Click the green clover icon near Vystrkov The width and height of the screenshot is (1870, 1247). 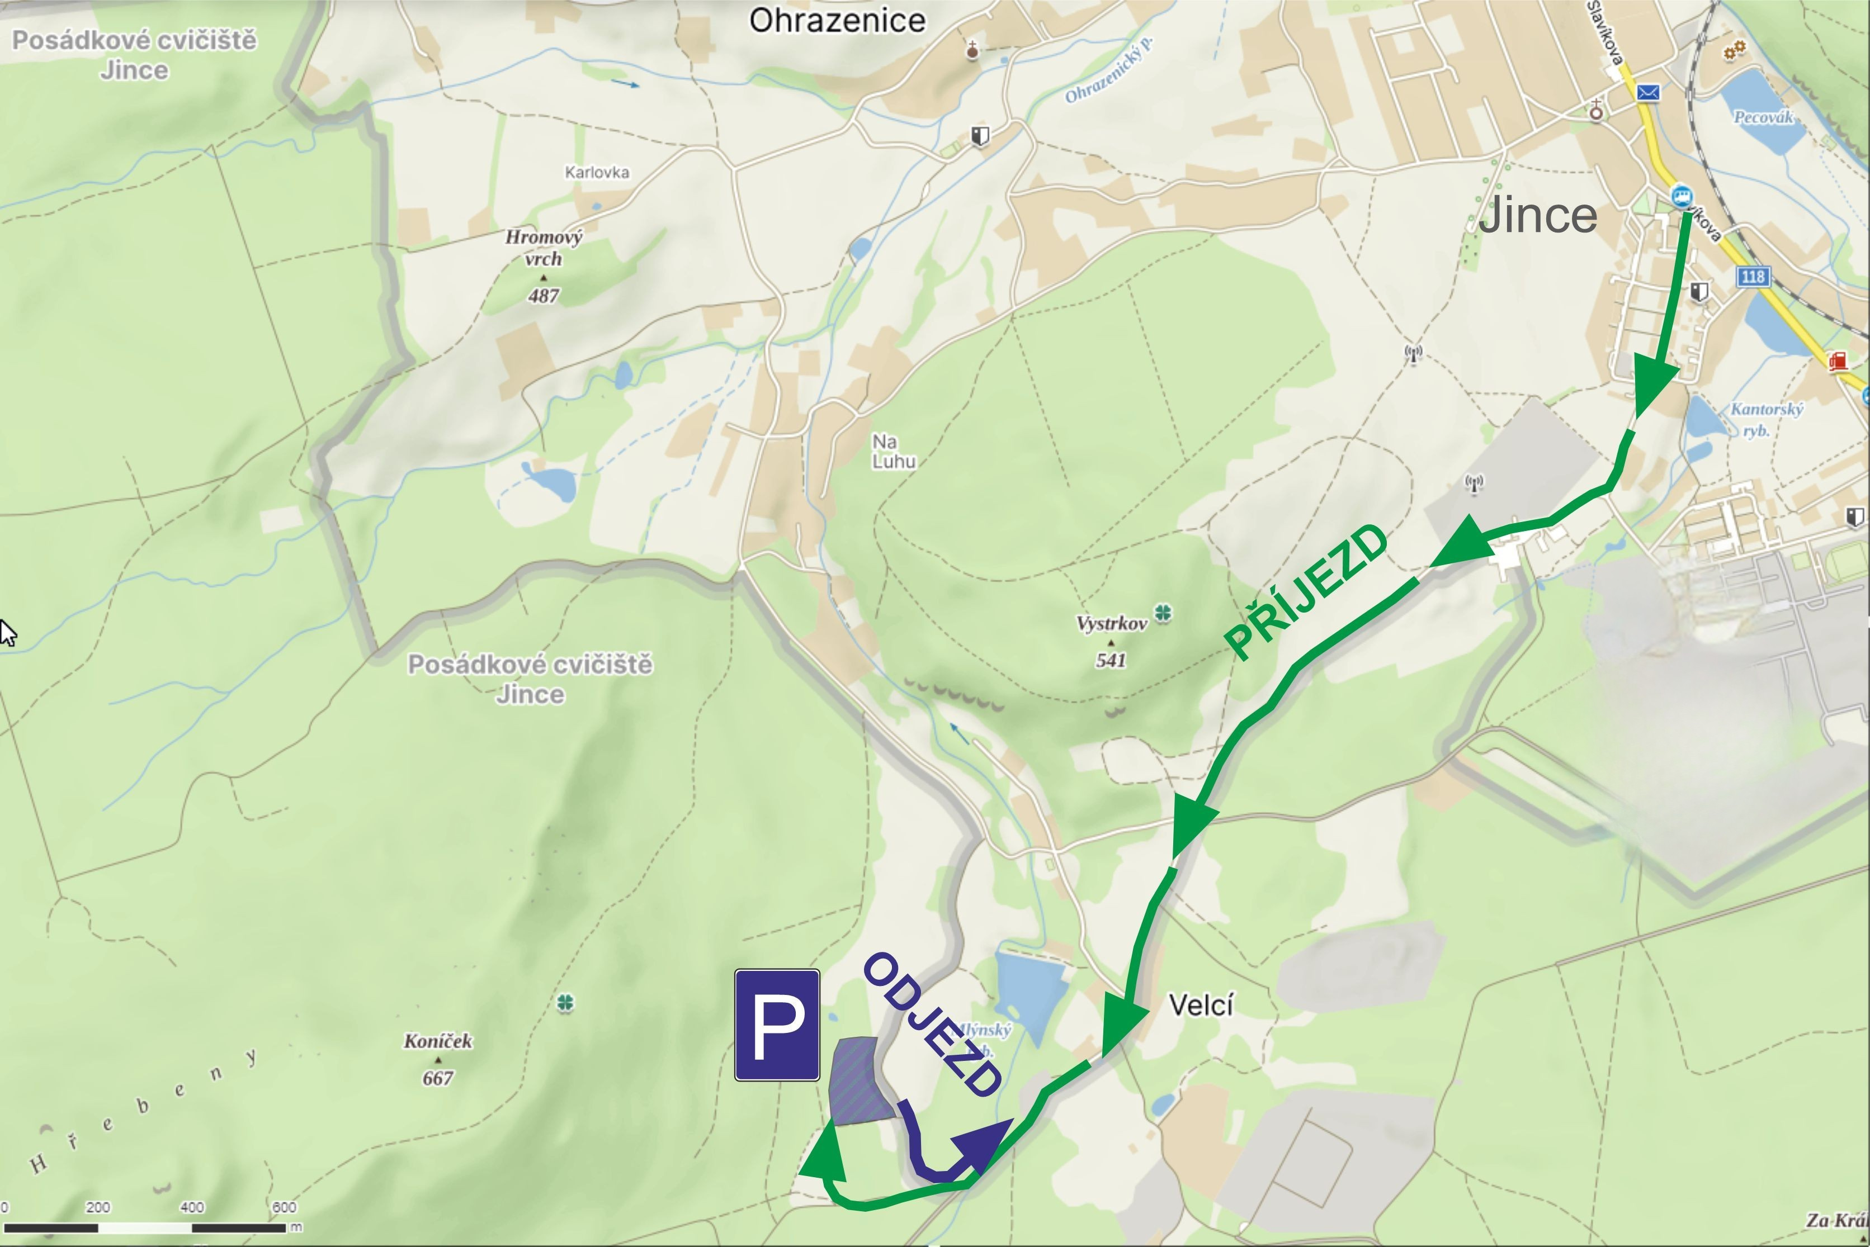click(x=1163, y=613)
